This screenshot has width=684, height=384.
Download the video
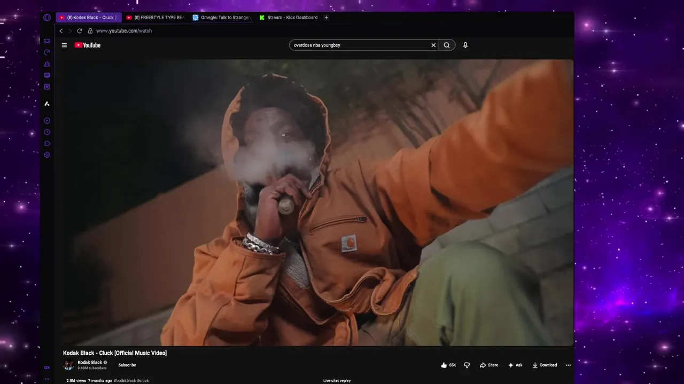(x=545, y=365)
